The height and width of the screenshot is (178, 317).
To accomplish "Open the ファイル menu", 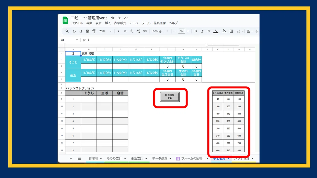I will click(x=77, y=23).
